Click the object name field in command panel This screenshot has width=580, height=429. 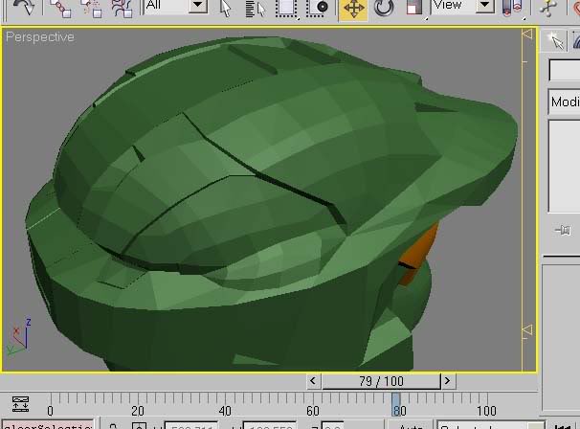pos(565,70)
